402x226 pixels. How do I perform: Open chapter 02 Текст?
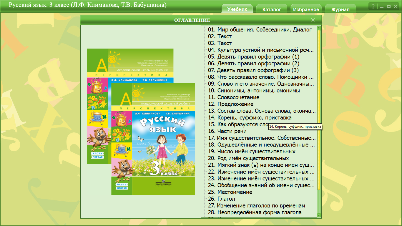pos(220,36)
